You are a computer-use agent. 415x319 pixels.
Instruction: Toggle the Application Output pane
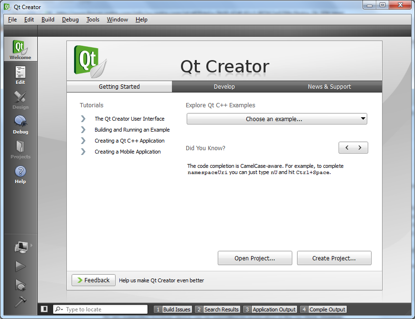(x=270, y=309)
